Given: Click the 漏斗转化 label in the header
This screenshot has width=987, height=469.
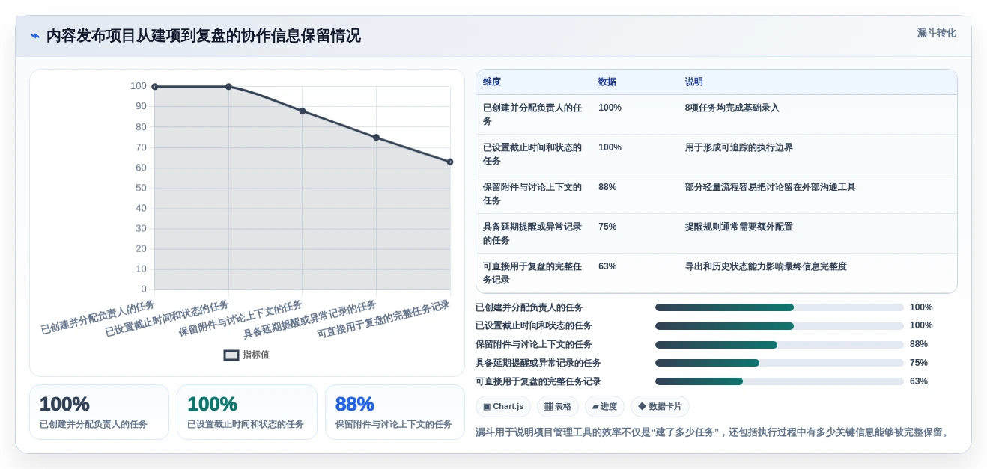Looking at the screenshot, I should (x=936, y=33).
